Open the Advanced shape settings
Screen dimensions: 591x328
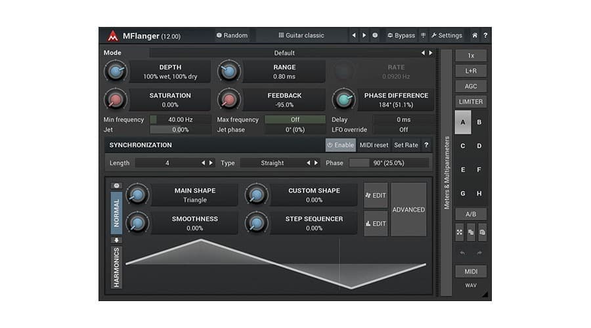coord(408,210)
